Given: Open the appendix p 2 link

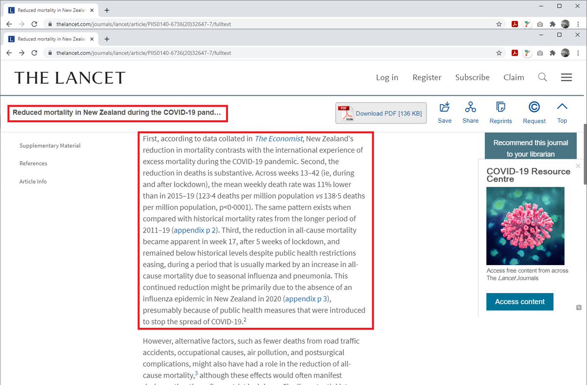Looking at the screenshot, I should (x=195, y=230).
